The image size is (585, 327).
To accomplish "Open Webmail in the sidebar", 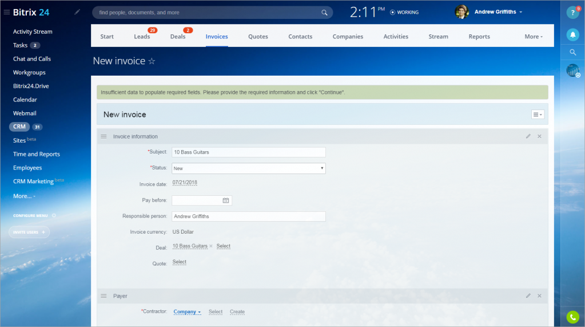I will (25, 113).
